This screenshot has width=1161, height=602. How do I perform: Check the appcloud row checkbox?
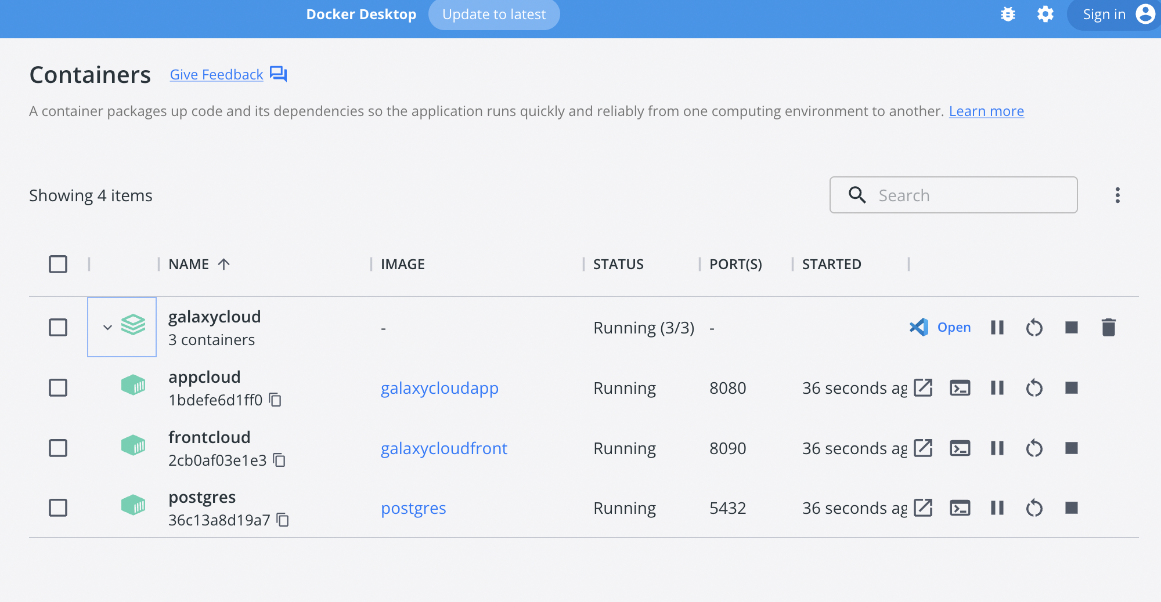pyautogui.click(x=58, y=387)
